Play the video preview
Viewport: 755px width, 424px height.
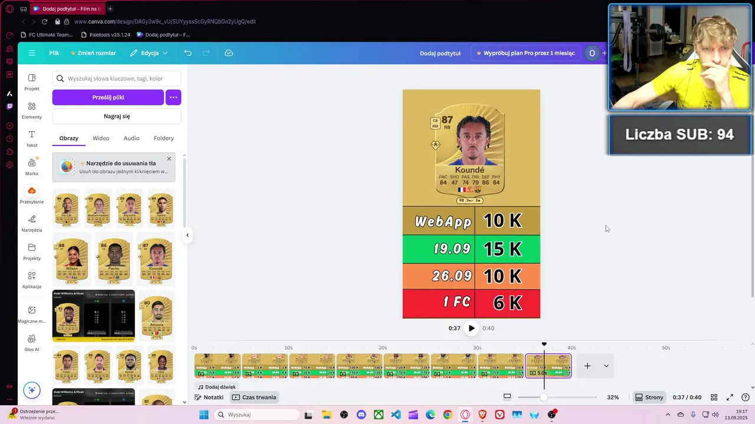(x=471, y=328)
